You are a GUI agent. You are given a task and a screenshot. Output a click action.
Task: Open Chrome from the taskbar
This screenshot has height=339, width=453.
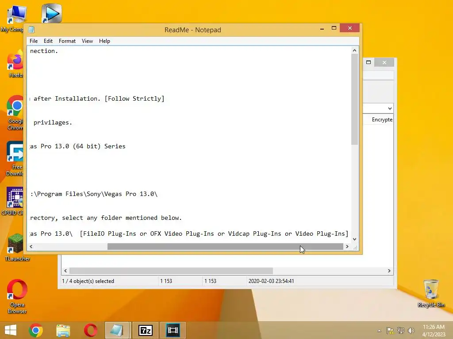[36, 330]
